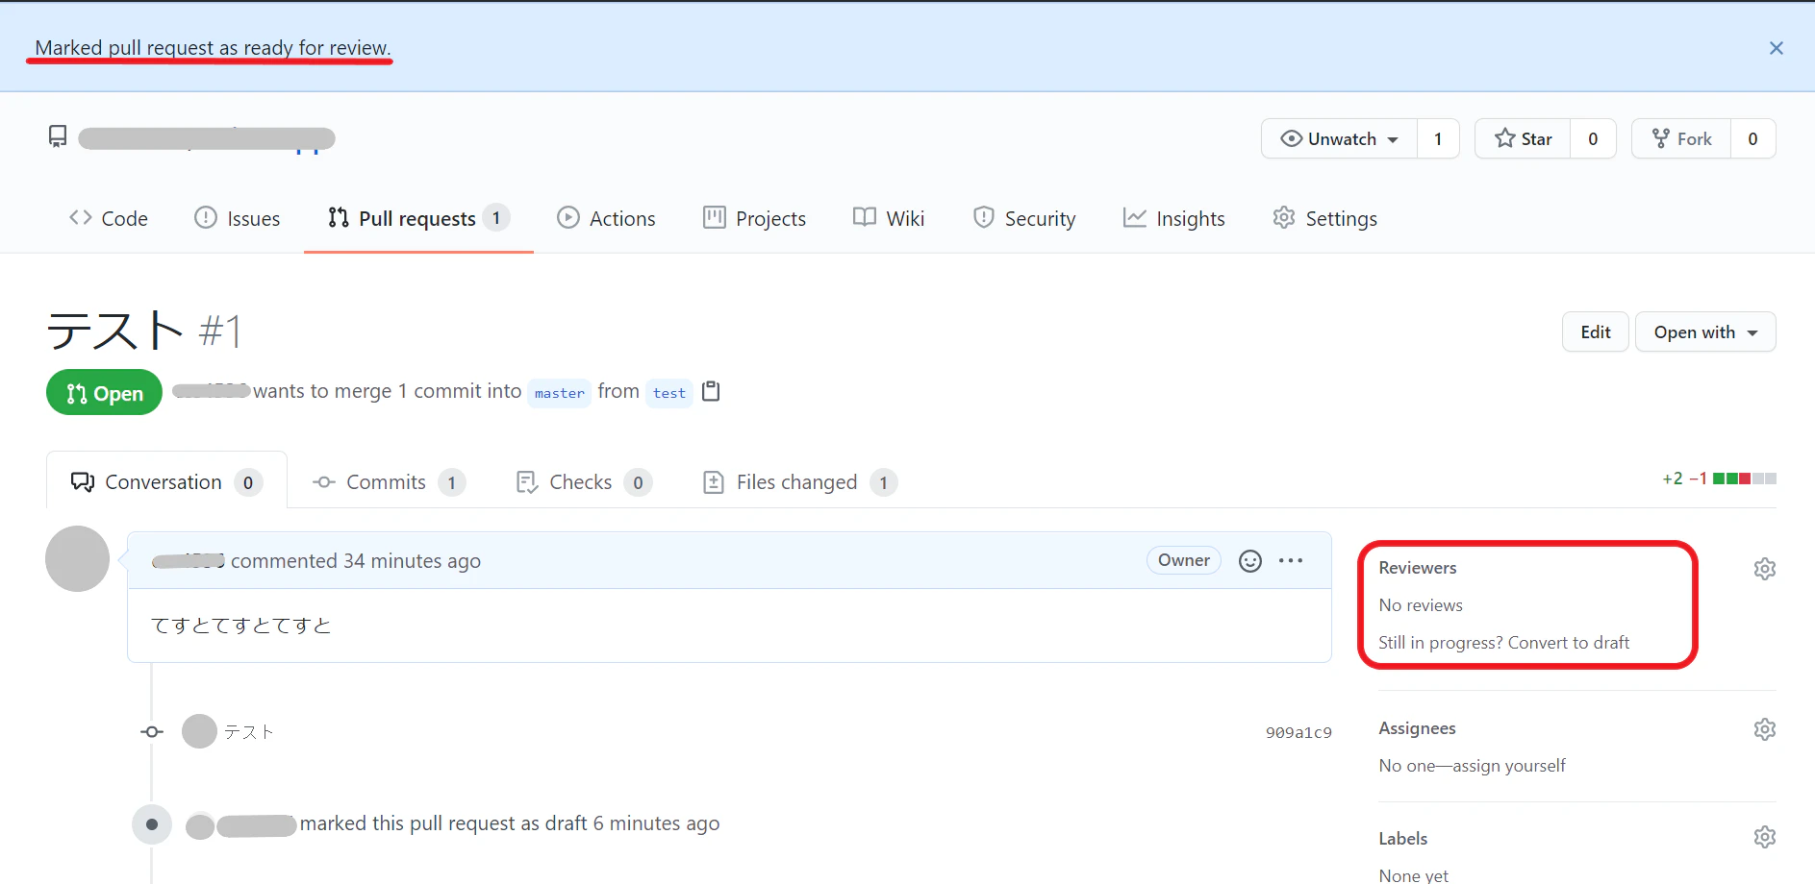
Task: Click the Reviewers heading
Action: (x=1417, y=568)
